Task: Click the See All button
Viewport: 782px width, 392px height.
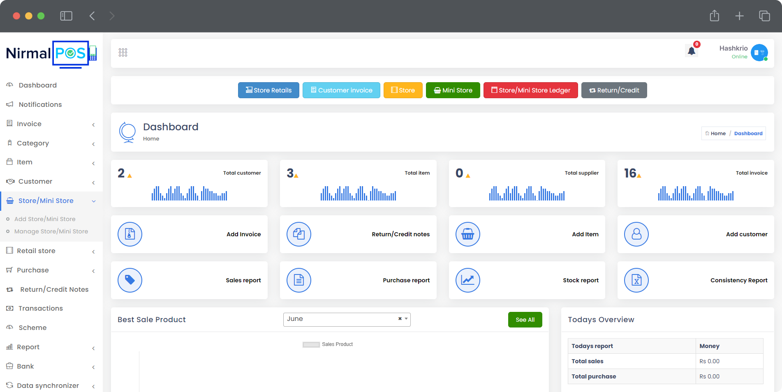Action: pos(525,320)
